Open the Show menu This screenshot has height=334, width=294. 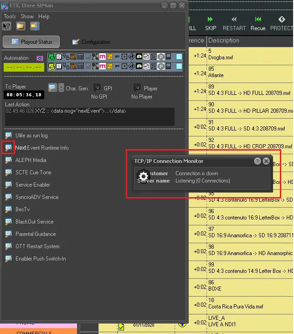pos(27,16)
